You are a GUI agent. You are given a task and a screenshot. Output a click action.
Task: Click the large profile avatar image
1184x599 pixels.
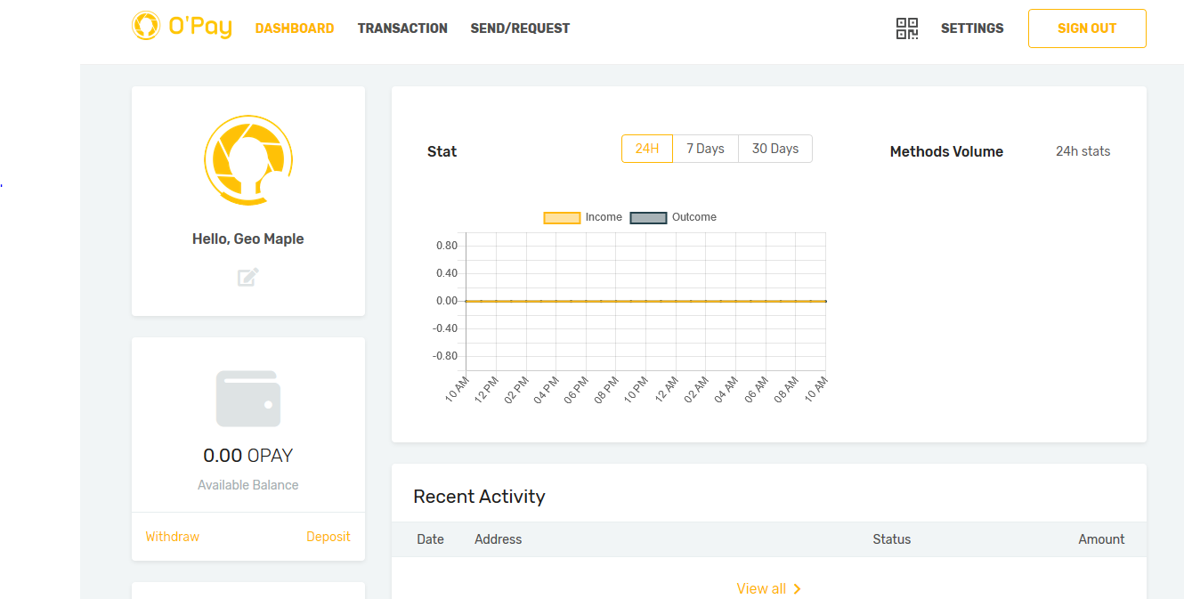point(248,161)
